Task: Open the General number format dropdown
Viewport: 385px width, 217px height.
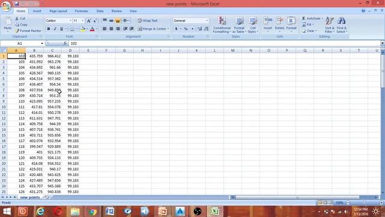Action: coord(207,20)
